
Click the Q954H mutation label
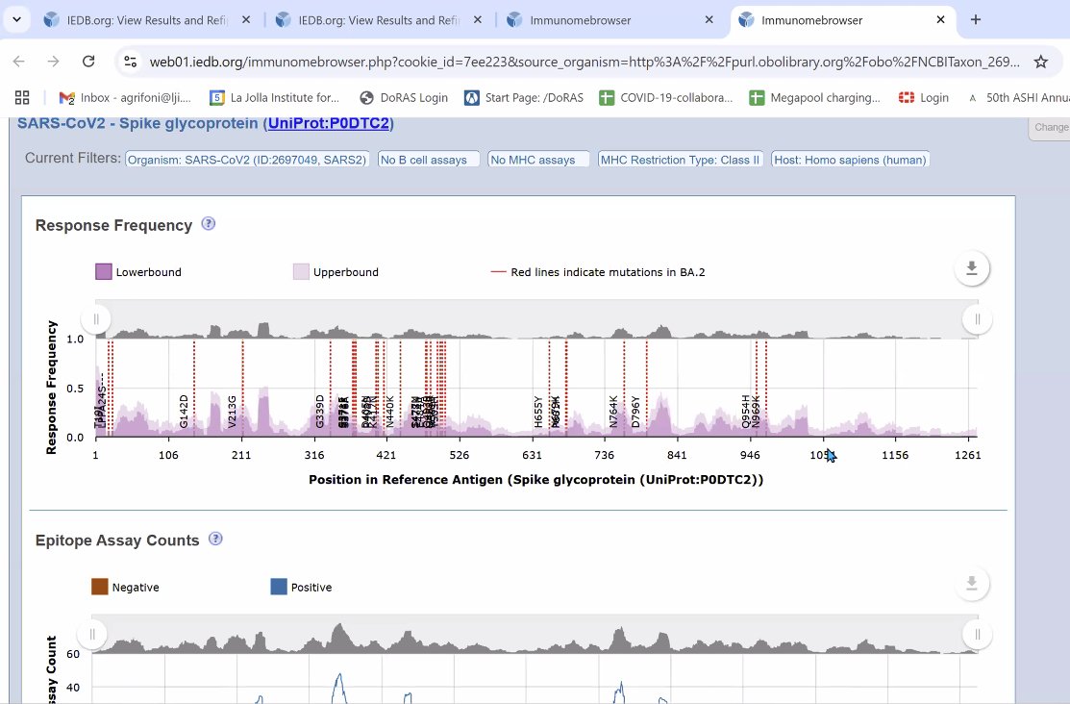coord(746,411)
